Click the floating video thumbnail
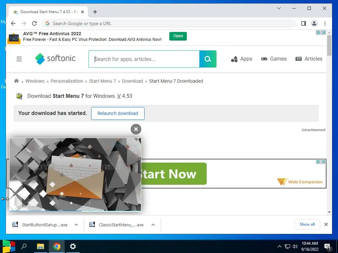This screenshot has width=338, height=253. point(75,175)
